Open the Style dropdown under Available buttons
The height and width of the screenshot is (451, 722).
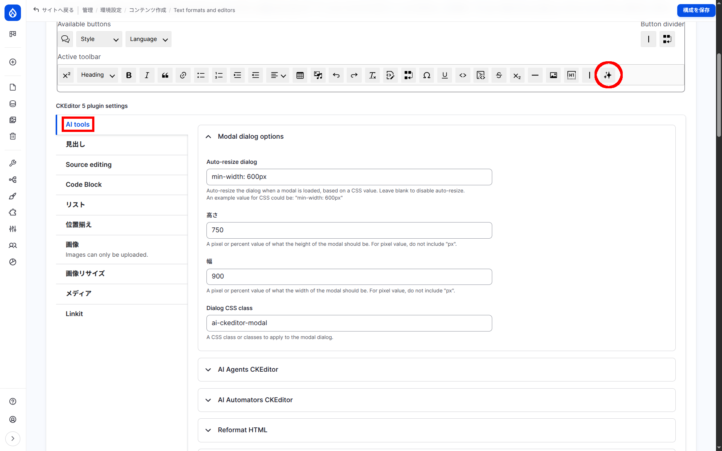[x=99, y=39]
